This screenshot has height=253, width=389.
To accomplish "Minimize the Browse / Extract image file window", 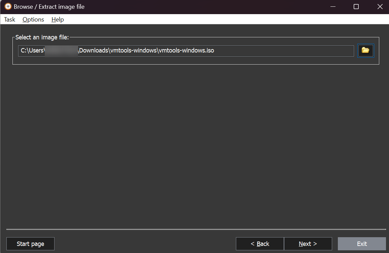I will pos(332,7).
